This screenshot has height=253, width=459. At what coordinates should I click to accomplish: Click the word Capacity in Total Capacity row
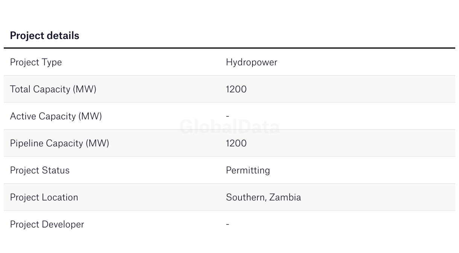pyautogui.click(x=52, y=89)
